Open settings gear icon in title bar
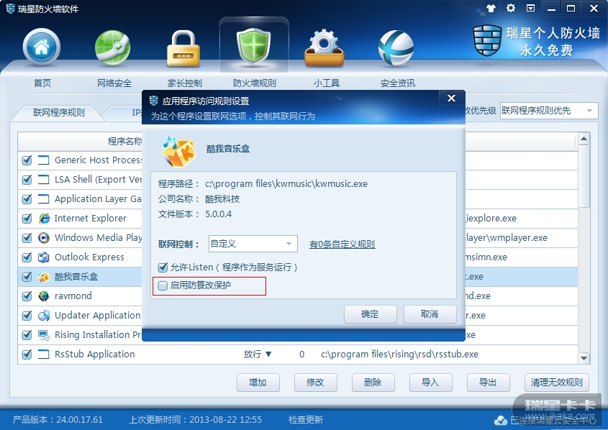 point(511,8)
